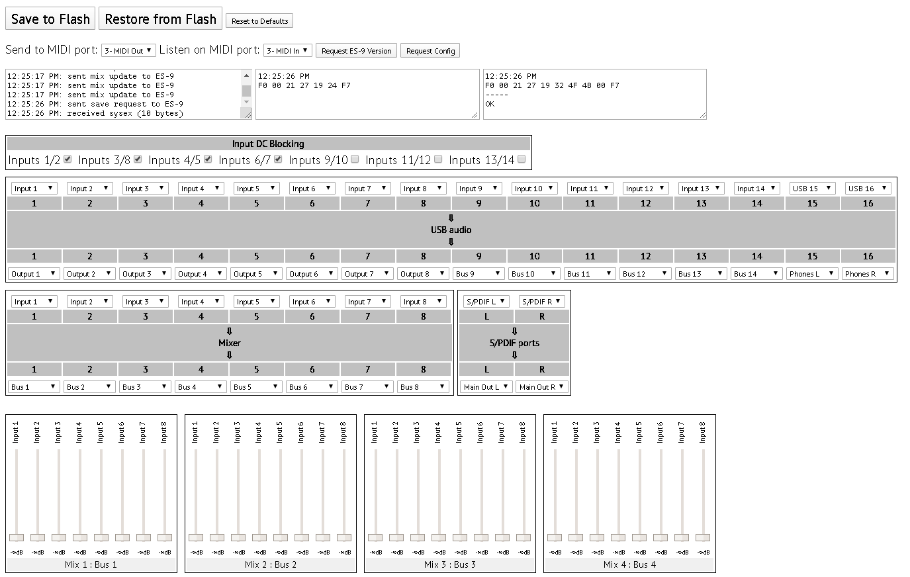The image size is (910, 577).
Task: Open Mixer channel 4 Input 4 dropdown
Action: coord(201,302)
